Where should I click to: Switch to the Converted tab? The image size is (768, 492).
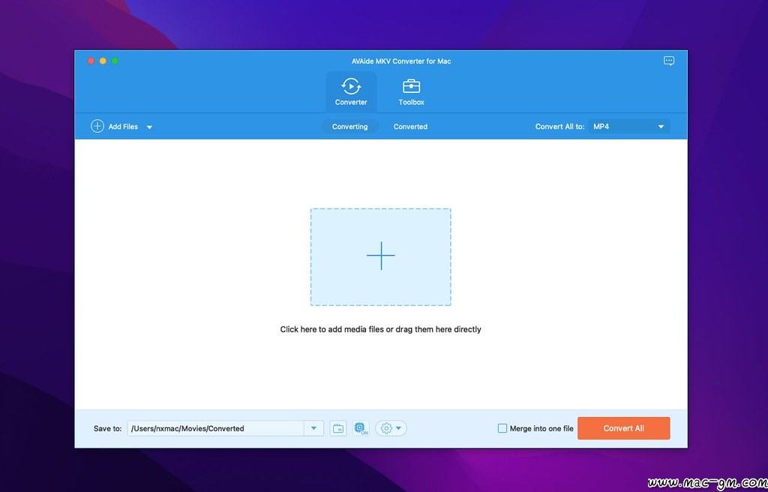[410, 127]
